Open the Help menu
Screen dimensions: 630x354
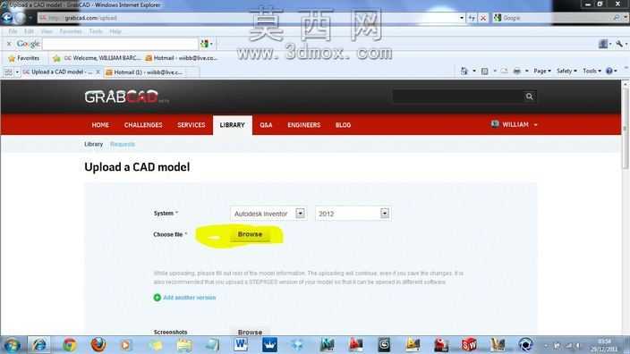pyautogui.click(x=115, y=31)
